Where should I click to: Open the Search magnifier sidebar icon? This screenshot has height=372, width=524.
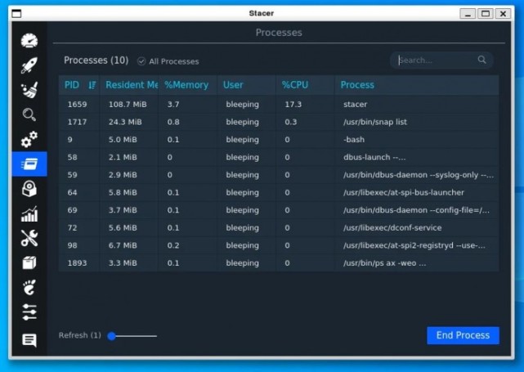tap(29, 114)
